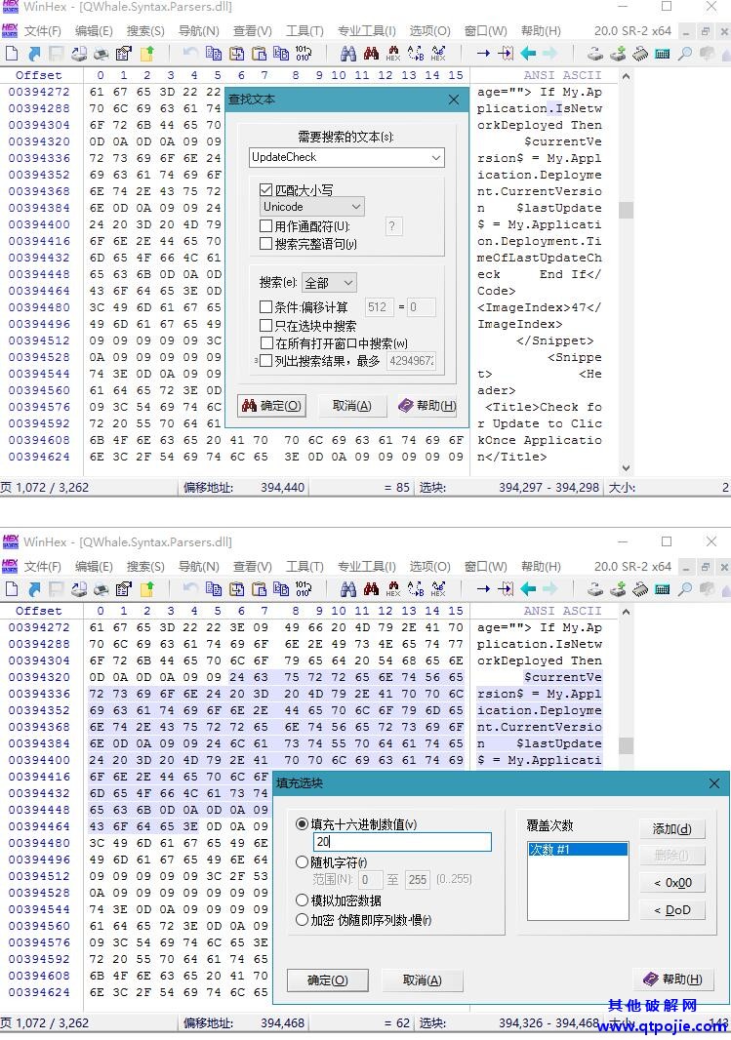
Task: Check 搜索完整语句 whole words option
Action: point(266,244)
